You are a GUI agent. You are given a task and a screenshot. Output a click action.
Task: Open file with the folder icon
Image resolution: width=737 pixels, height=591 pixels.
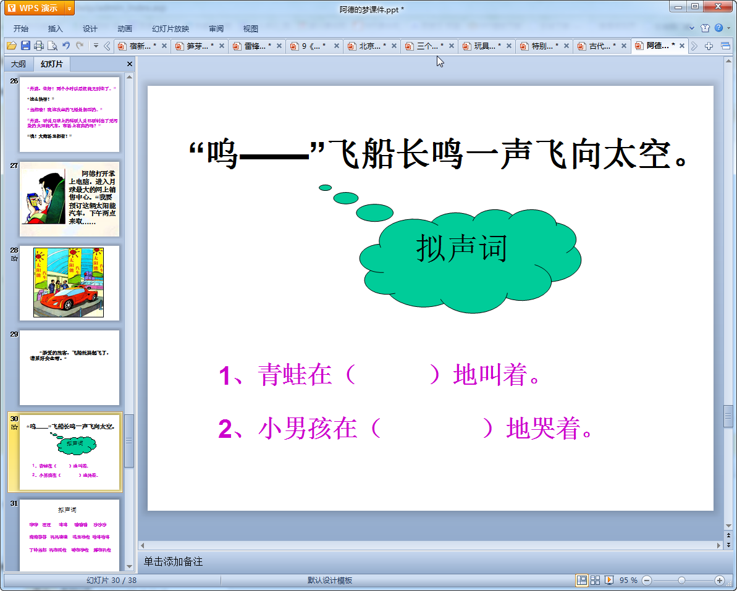point(12,46)
